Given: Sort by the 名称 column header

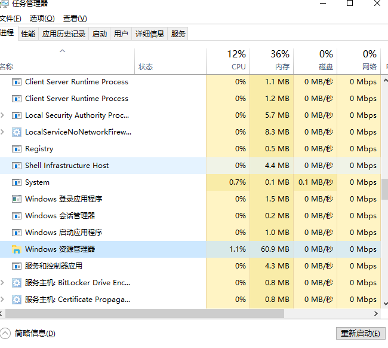Looking at the screenshot, I should click(x=67, y=61).
